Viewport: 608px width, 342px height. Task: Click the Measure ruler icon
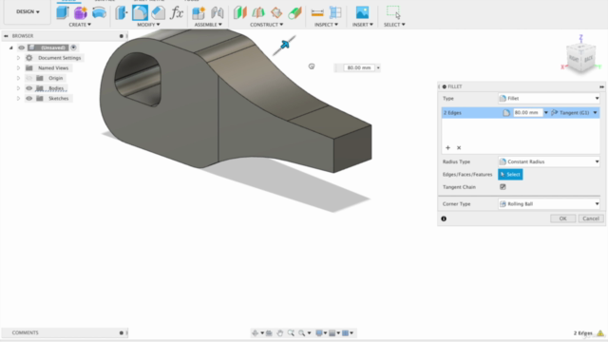pos(317,12)
